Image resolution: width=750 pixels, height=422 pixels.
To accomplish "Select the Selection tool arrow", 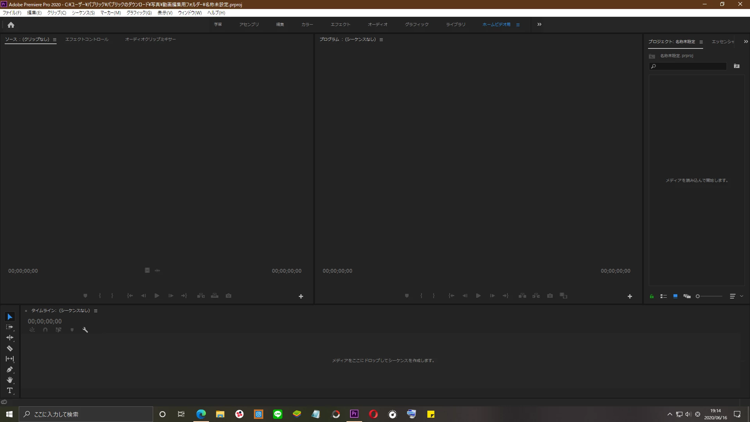I will [x=10, y=317].
